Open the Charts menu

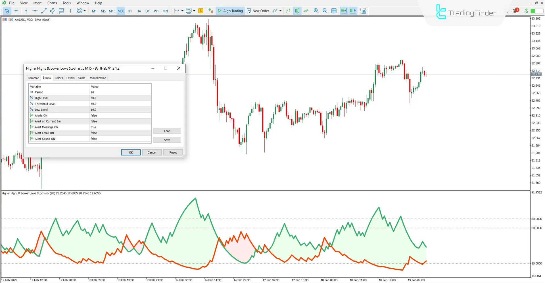52,3
